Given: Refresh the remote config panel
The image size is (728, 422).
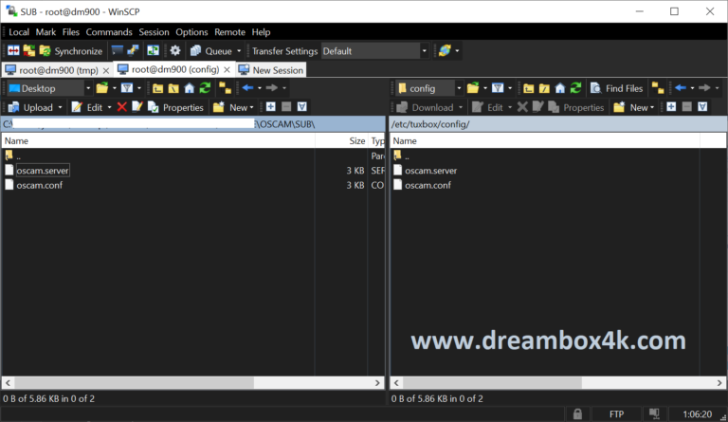Looking at the screenshot, I should 575,88.
